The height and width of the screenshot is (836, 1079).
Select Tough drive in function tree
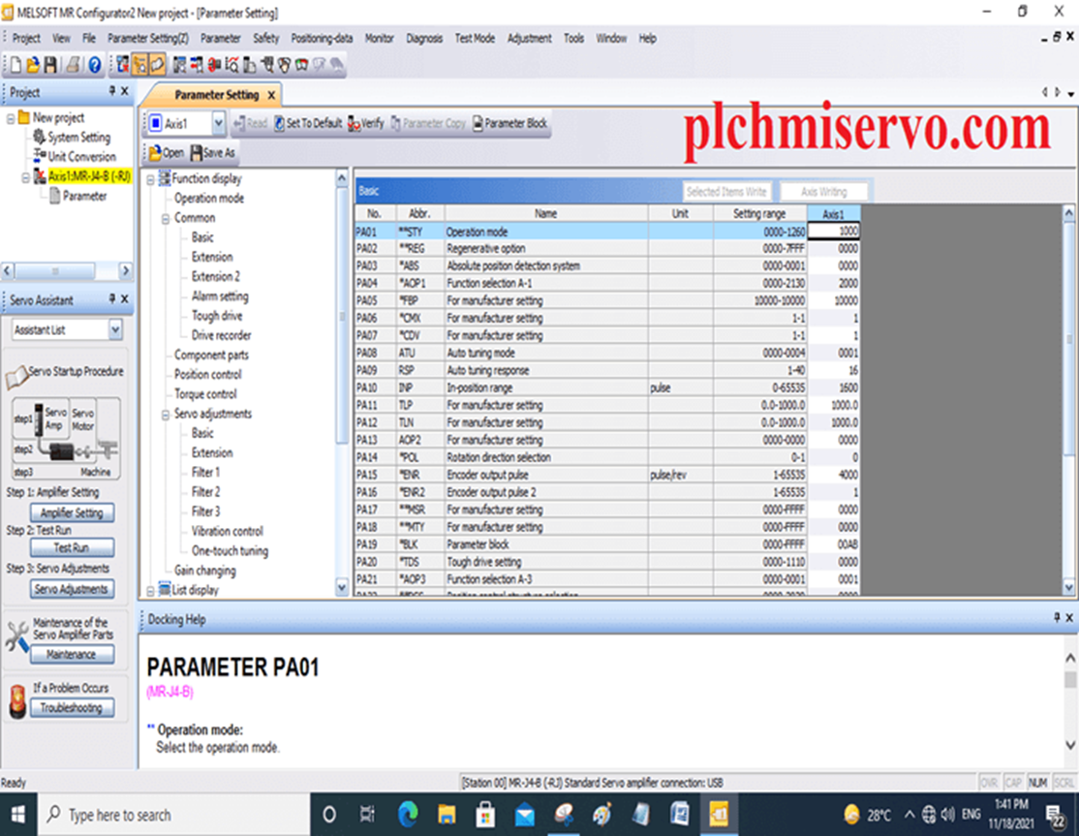pyautogui.click(x=217, y=317)
